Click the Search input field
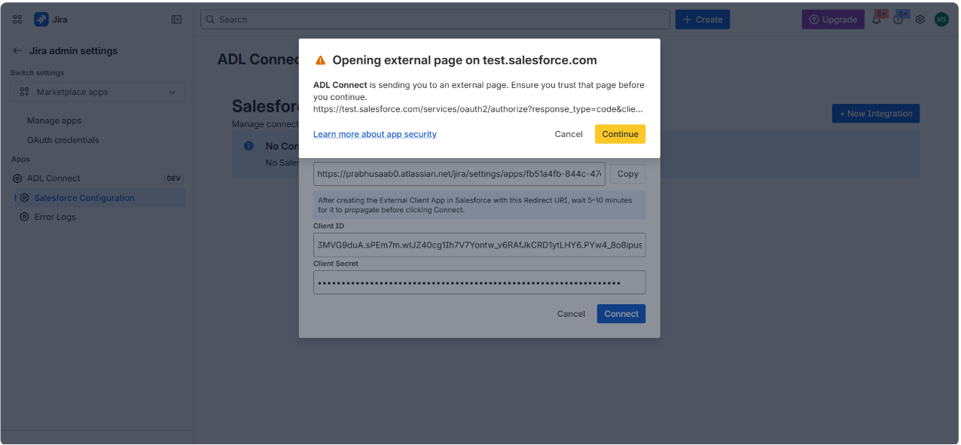 pyautogui.click(x=435, y=20)
